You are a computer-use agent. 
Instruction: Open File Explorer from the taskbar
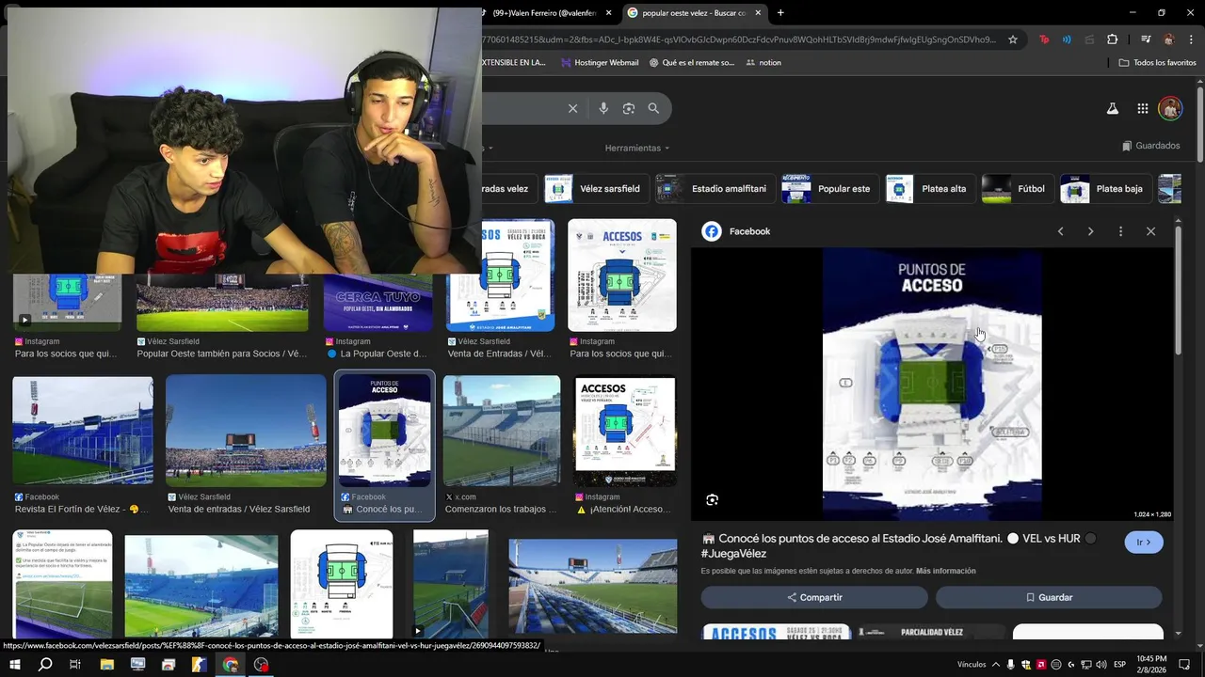(106, 665)
